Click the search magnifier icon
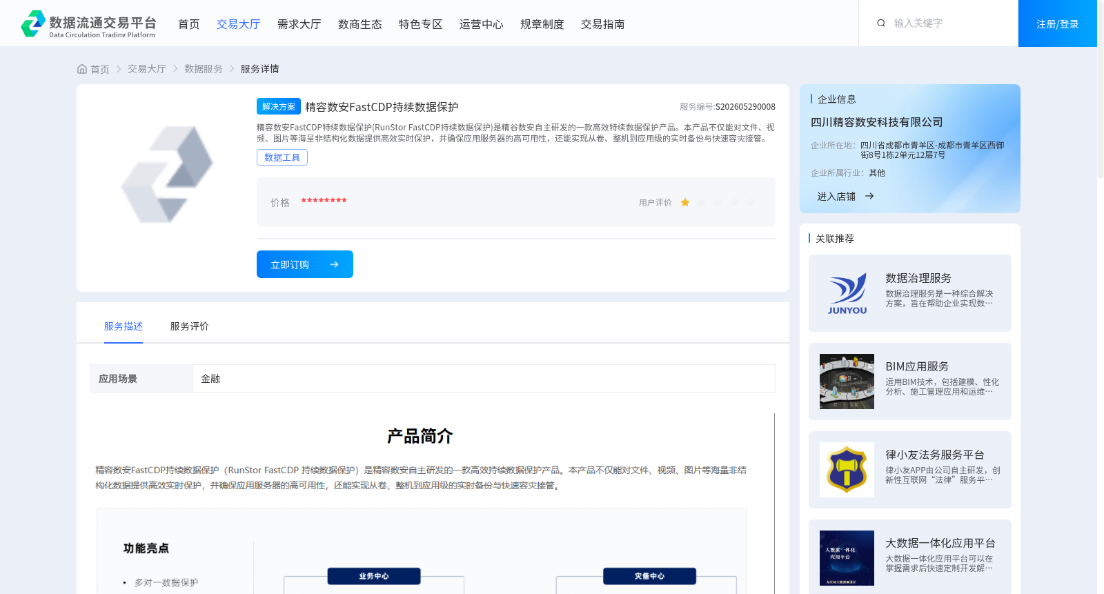The height and width of the screenshot is (594, 1104). [881, 23]
